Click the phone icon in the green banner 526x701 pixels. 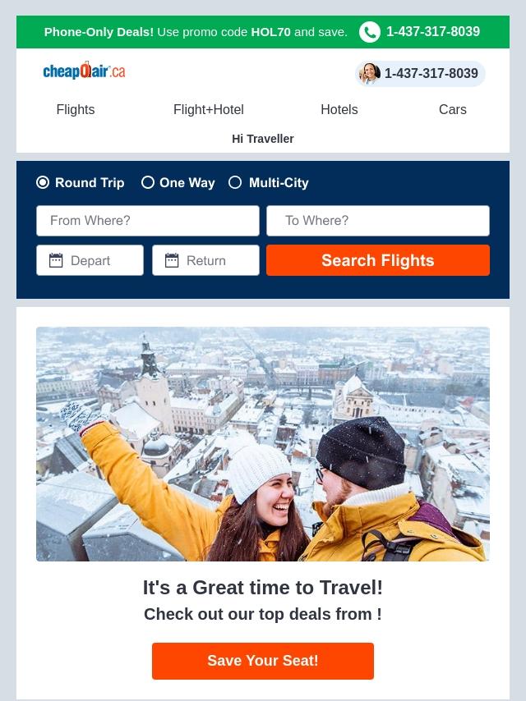coord(369,32)
